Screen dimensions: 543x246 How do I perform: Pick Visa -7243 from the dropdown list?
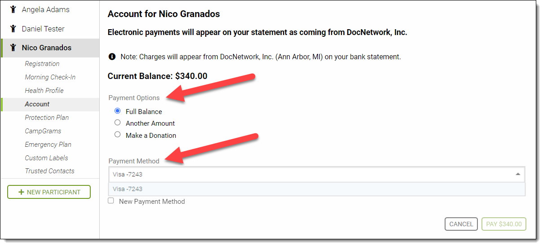point(128,189)
